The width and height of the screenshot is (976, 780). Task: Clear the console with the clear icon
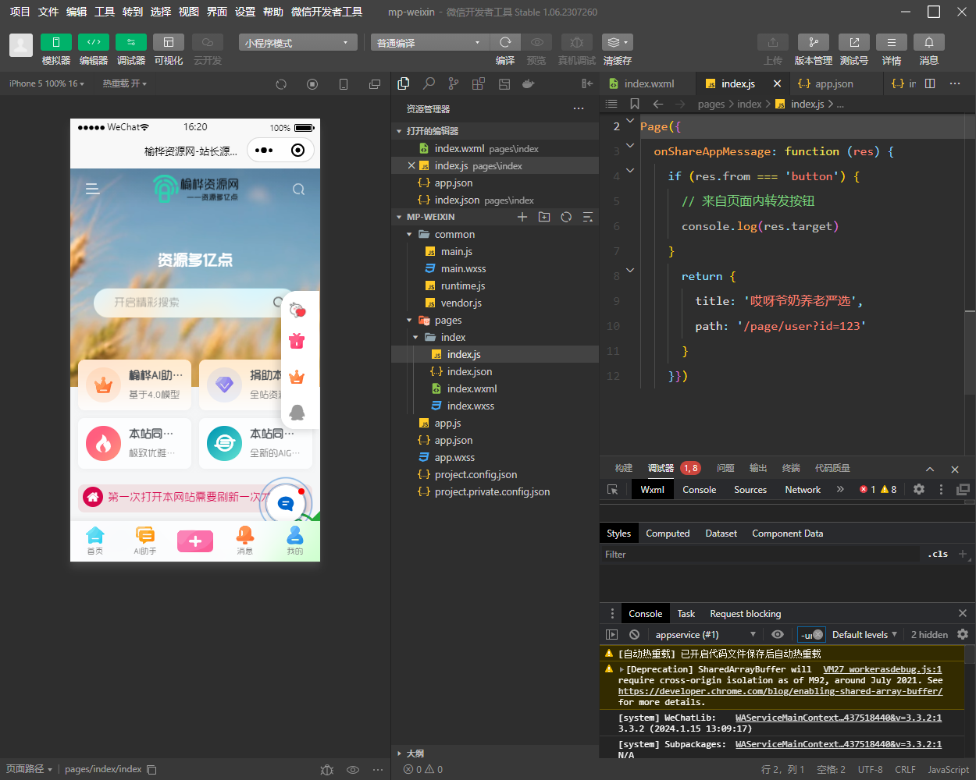(635, 635)
